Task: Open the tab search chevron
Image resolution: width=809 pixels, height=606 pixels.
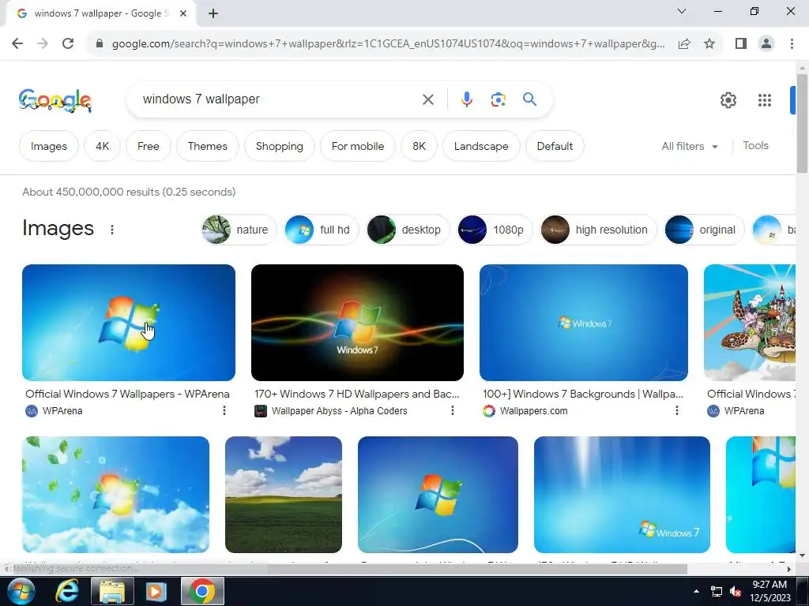Action: point(682,11)
